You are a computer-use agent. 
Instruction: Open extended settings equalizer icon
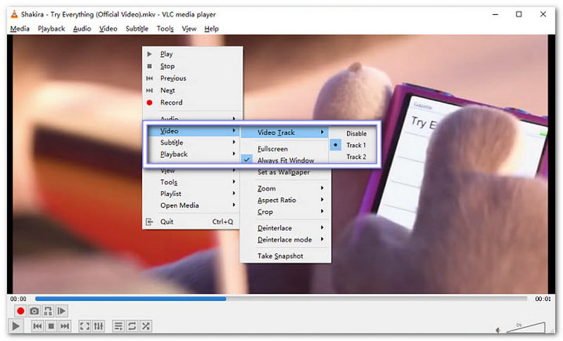pos(99,326)
